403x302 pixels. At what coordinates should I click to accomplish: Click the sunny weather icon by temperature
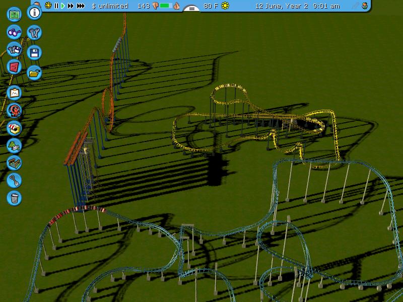[x=225, y=6]
